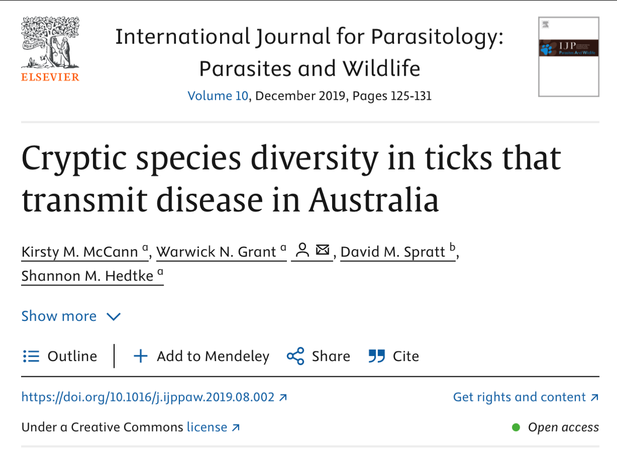This screenshot has width=617, height=453.
Task: Click the Add to Mendeley plus icon
Action: click(140, 356)
